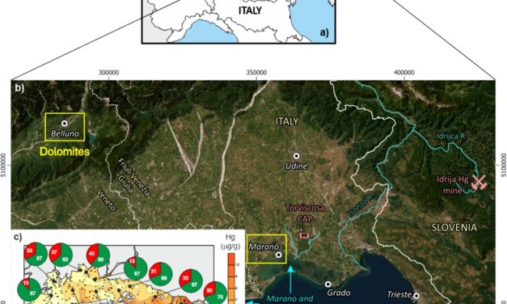Click the 'Belluno' place name

[x=65, y=133]
